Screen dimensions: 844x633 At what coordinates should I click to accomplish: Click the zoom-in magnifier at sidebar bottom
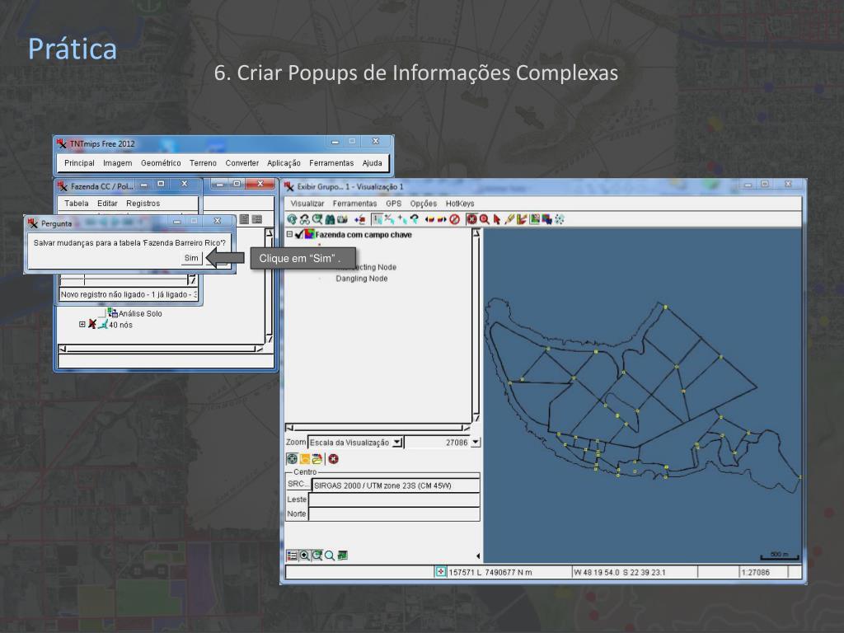[305, 556]
